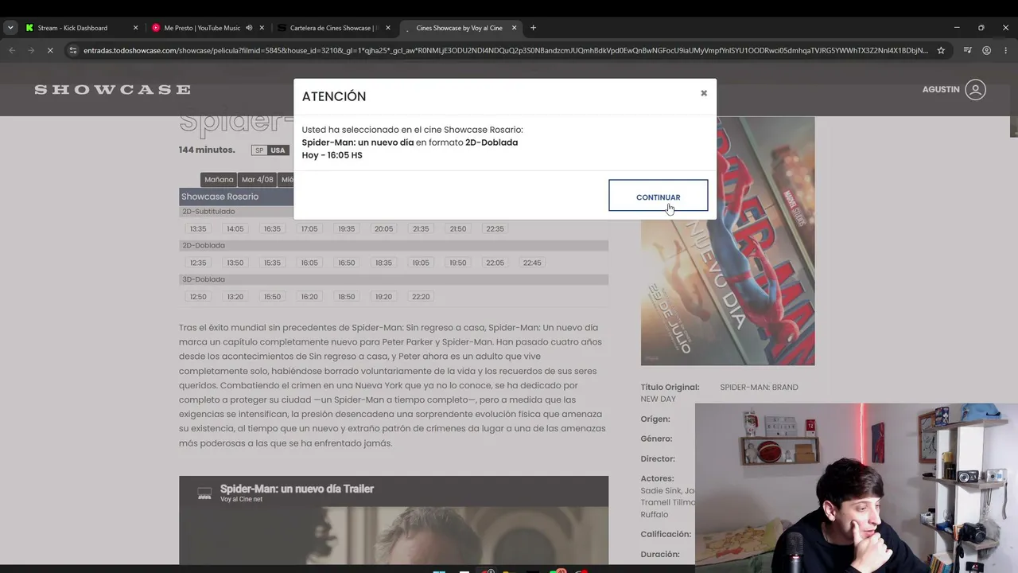Close the ATENCIÓN dialog with the X
Image resolution: width=1018 pixels, height=573 pixels.
[704, 93]
